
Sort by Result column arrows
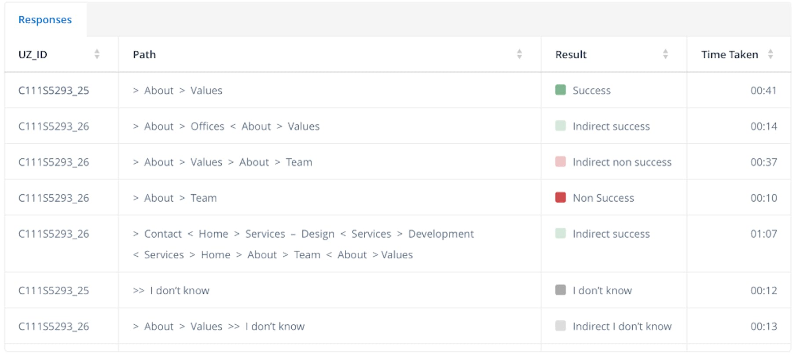coord(665,54)
